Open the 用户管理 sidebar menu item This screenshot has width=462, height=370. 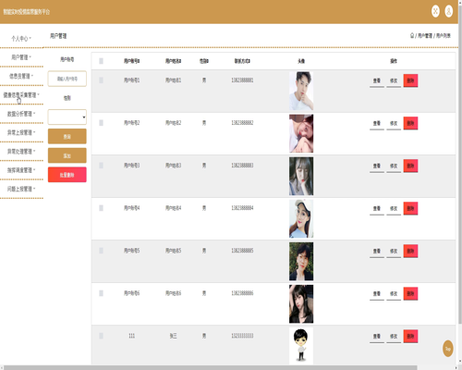(21, 57)
